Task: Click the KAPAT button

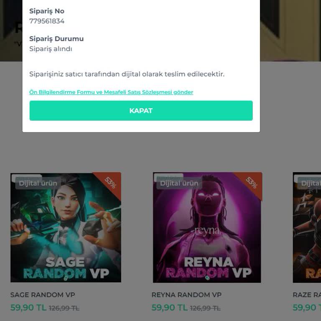Action: [x=141, y=111]
